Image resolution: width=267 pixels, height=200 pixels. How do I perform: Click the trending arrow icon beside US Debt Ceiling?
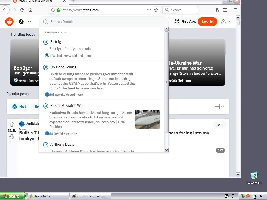[45, 67]
